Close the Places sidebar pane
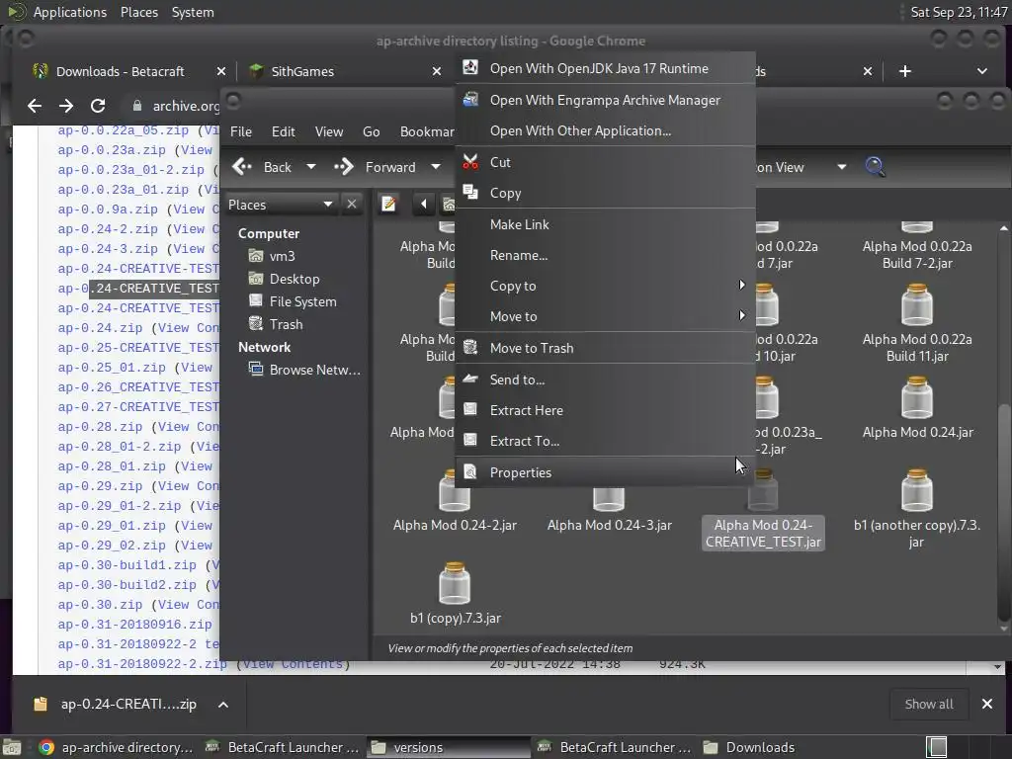This screenshot has height=759, width=1012. (x=352, y=204)
